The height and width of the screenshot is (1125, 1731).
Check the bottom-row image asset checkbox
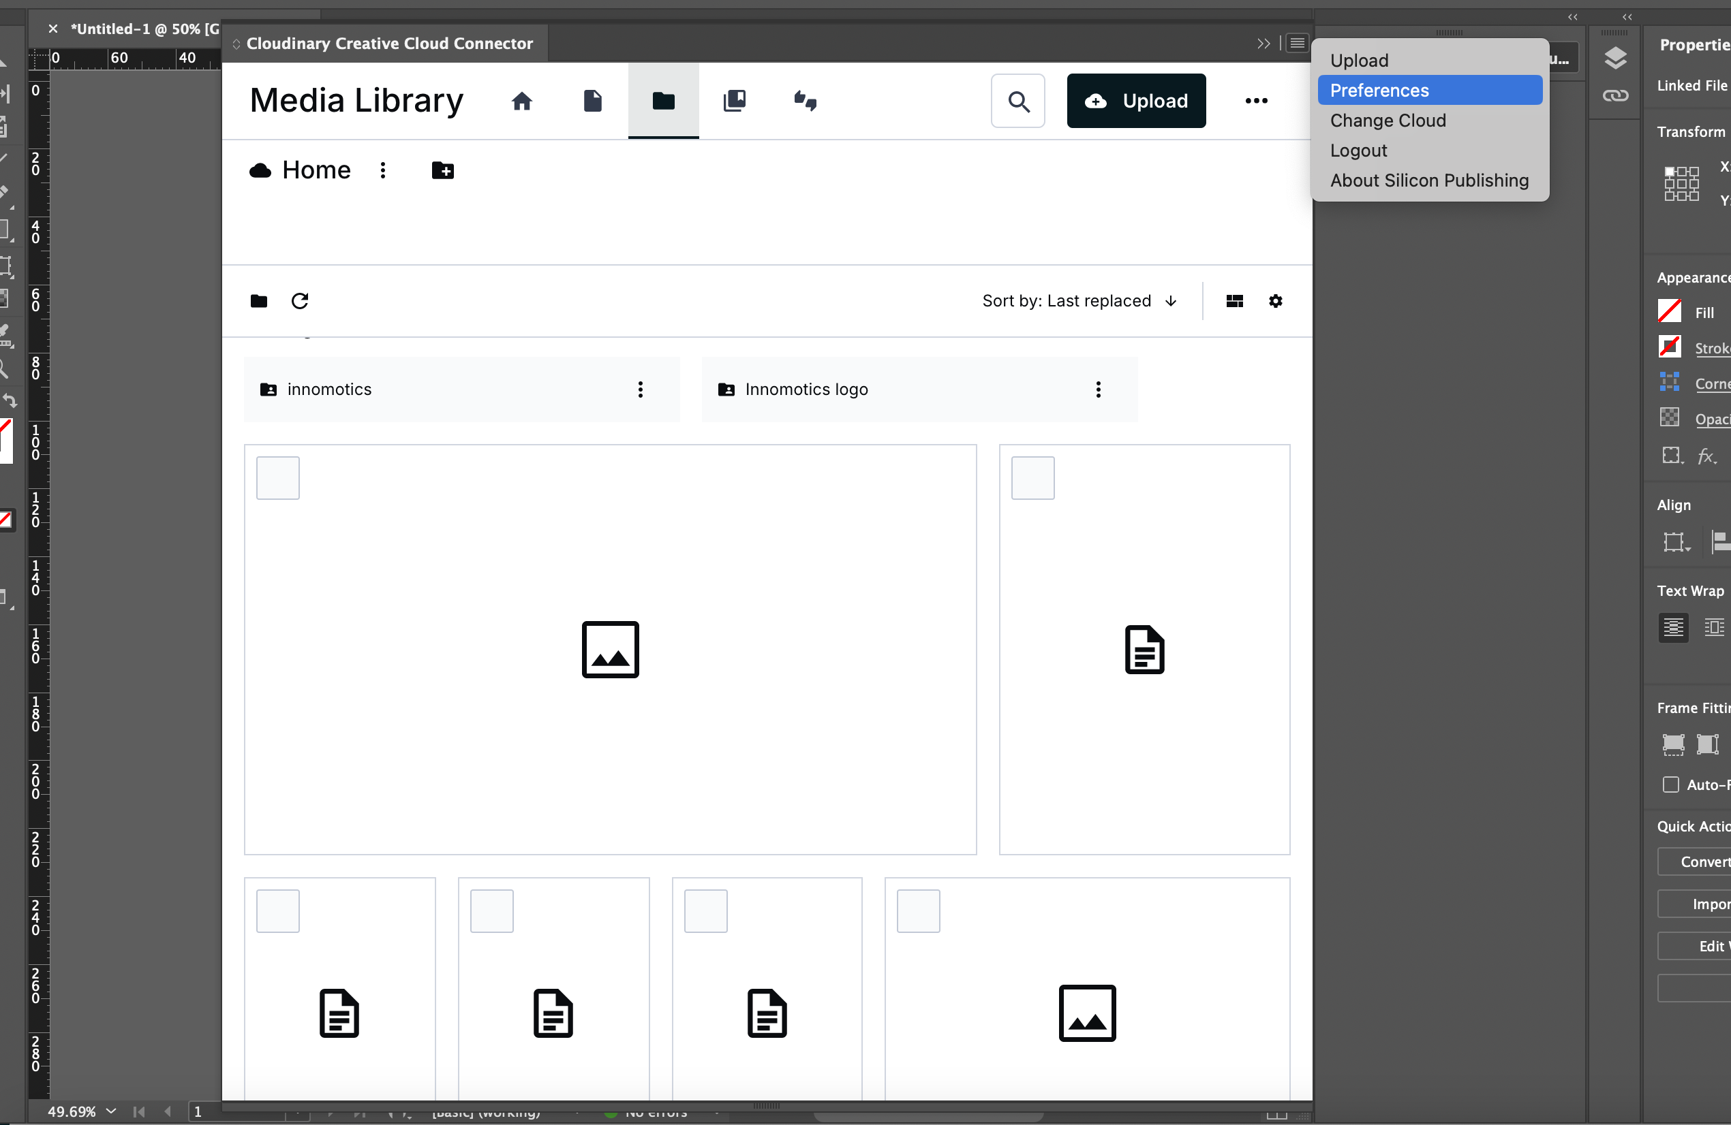pyautogui.click(x=918, y=911)
